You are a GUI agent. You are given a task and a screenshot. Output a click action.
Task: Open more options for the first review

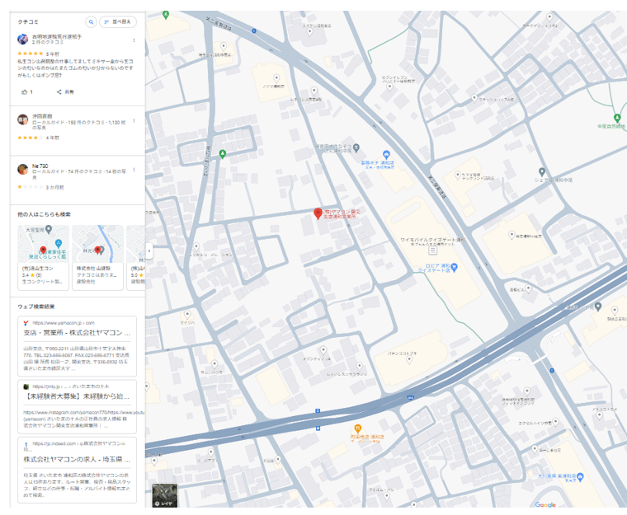[133, 40]
